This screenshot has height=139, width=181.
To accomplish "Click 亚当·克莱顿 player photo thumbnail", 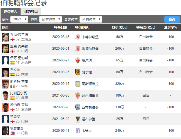I will 6,49.
